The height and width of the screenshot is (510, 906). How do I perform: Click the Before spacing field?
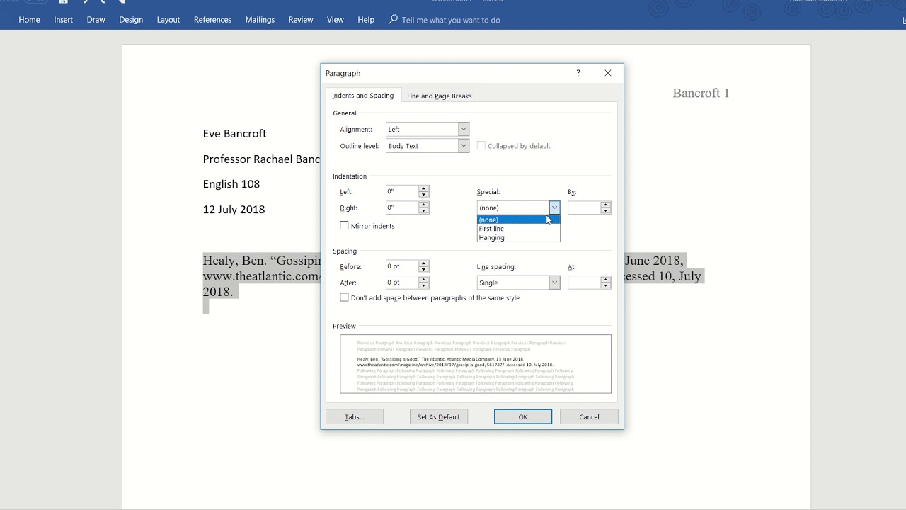pos(402,266)
